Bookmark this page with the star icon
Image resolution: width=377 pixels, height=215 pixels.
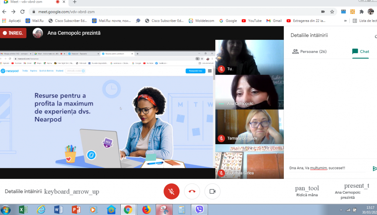click(332, 11)
